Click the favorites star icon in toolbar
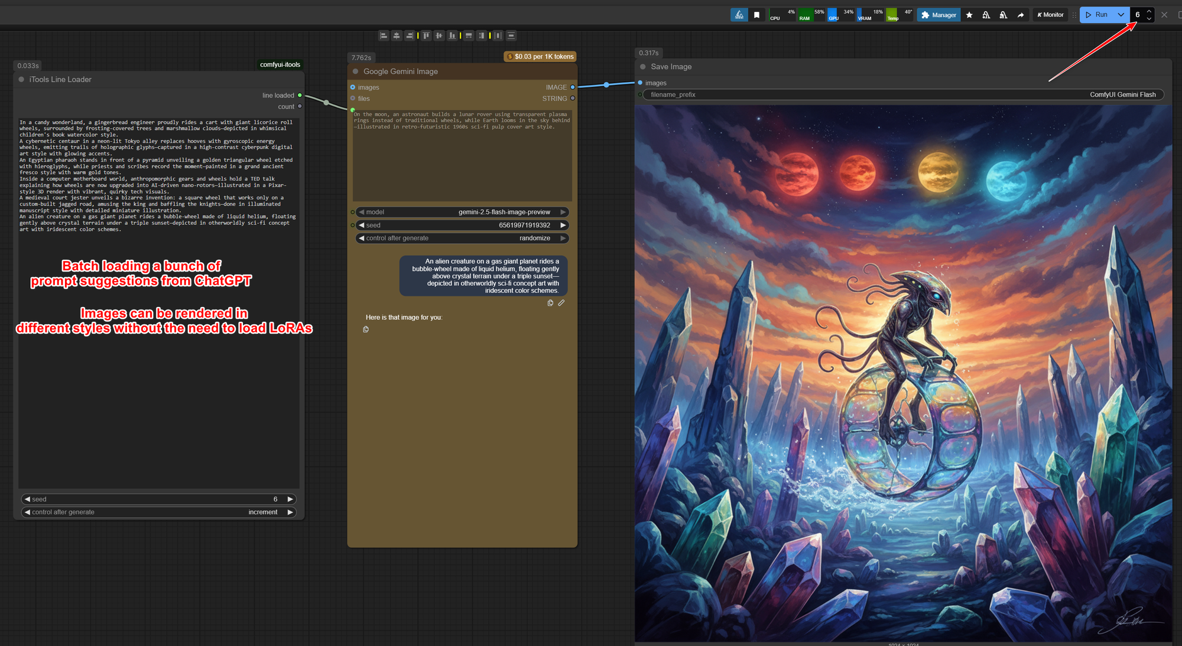Image resolution: width=1182 pixels, height=646 pixels. point(969,15)
